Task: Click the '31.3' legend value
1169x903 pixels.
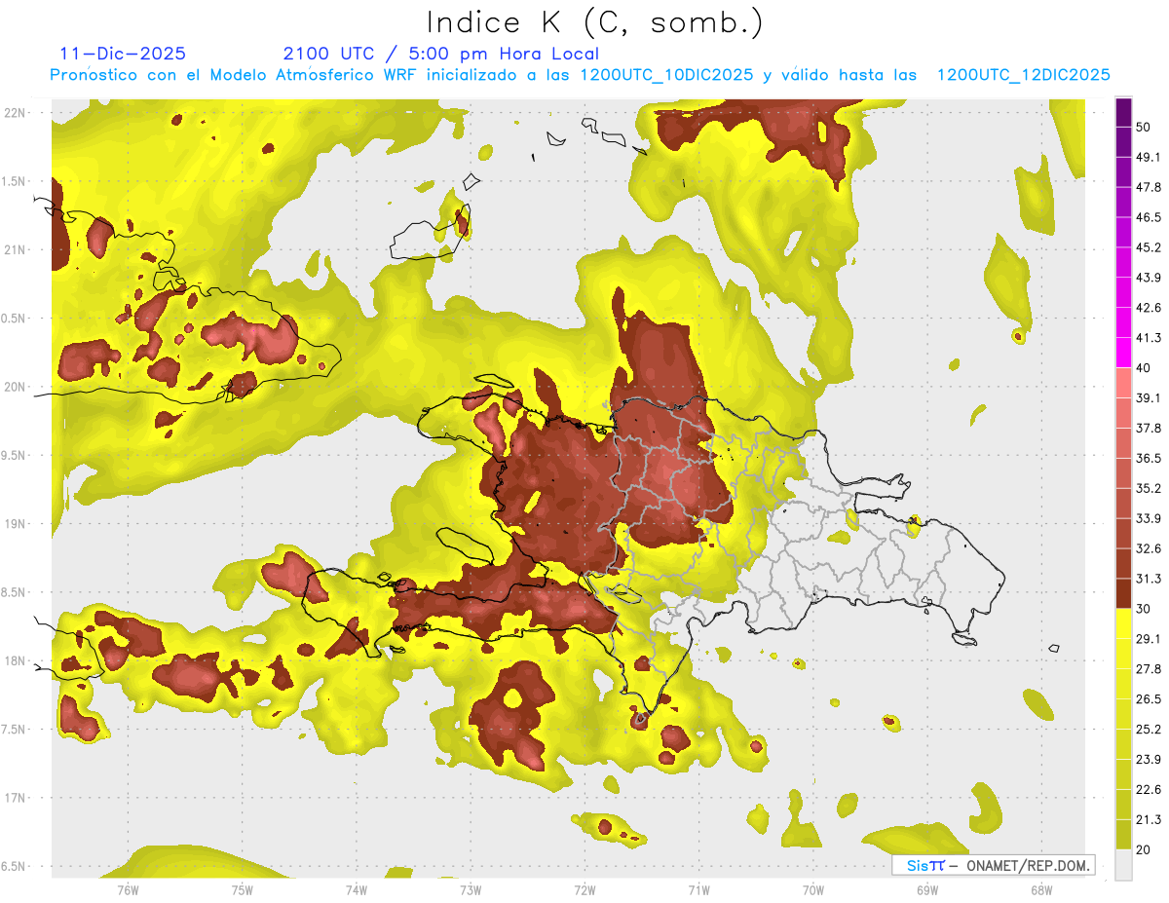Action: [1149, 579]
